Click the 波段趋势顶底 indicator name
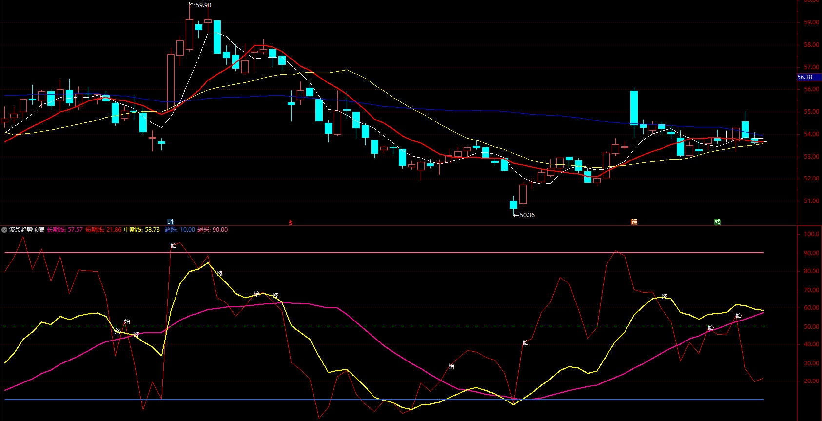This screenshot has height=421, width=822. pyautogui.click(x=27, y=230)
